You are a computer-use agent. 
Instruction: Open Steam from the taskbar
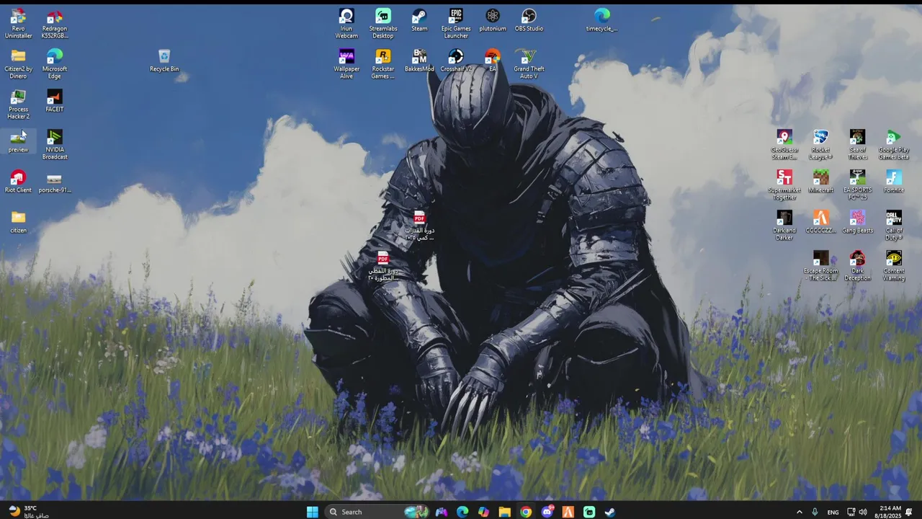point(610,512)
